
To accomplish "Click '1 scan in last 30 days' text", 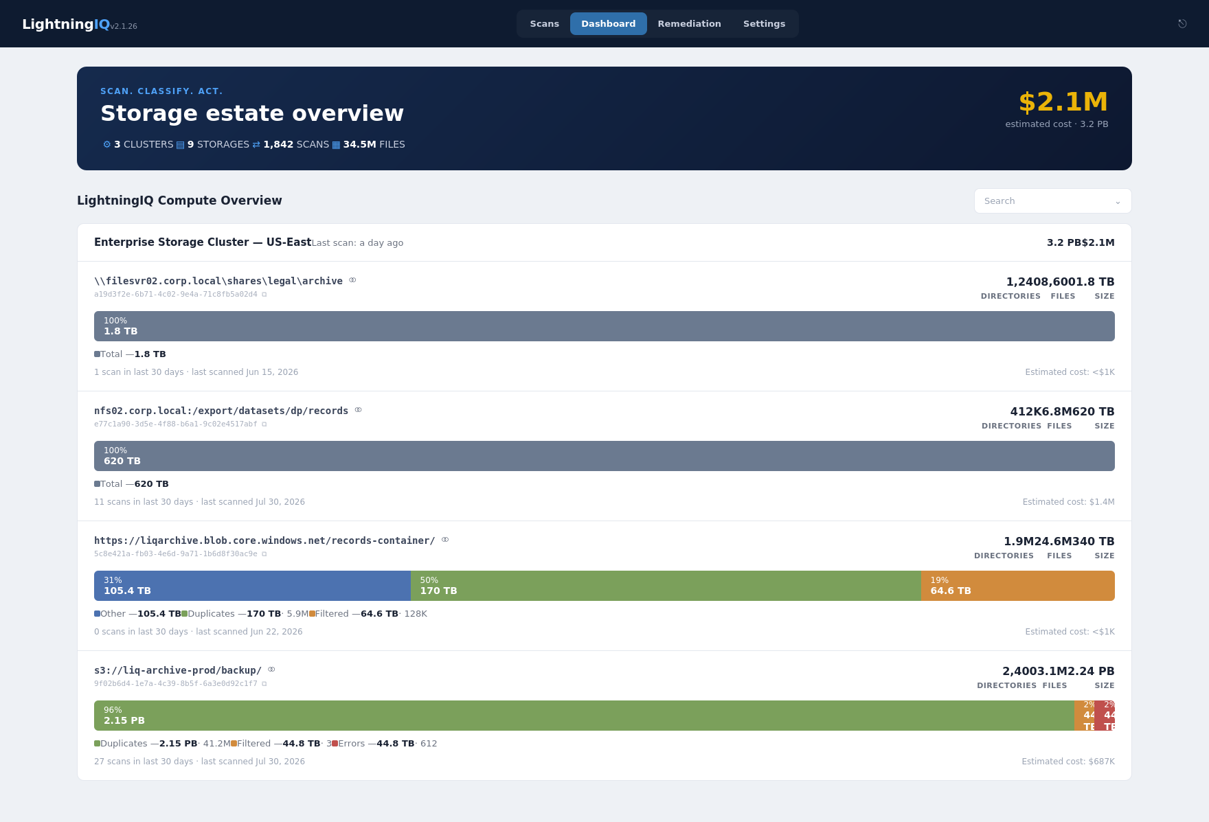I will (139, 372).
